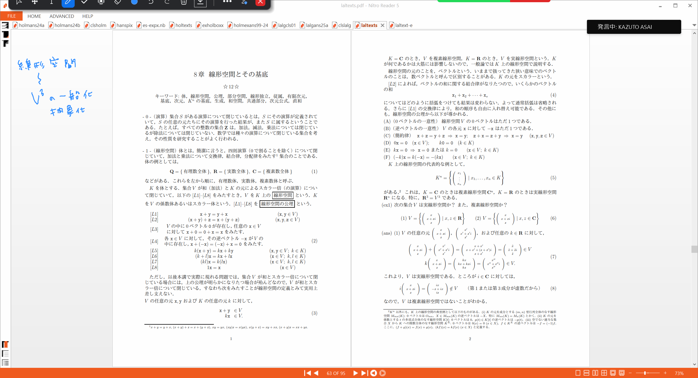698x378 pixels.
Task: Choose the stamp checkmark tool
Action: [x=85, y=2]
